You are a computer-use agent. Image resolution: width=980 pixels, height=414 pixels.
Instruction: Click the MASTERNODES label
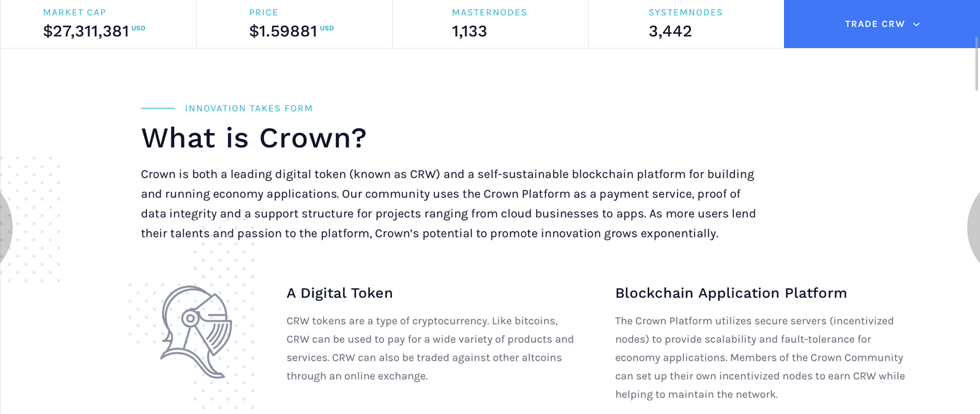point(489,12)
